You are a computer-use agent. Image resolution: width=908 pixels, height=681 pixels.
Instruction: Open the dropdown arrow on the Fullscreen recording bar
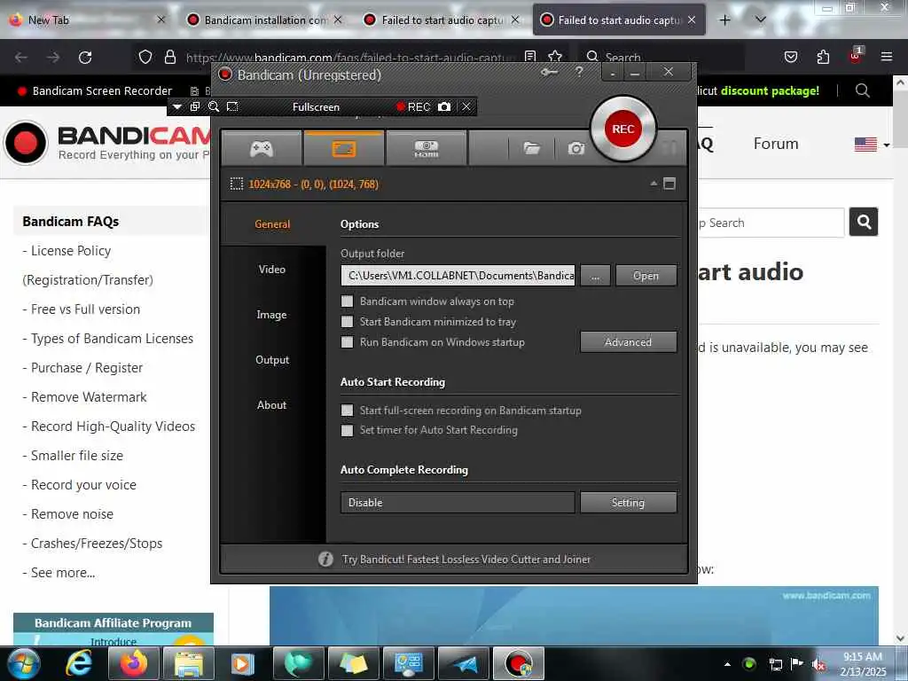coord(177,106)
